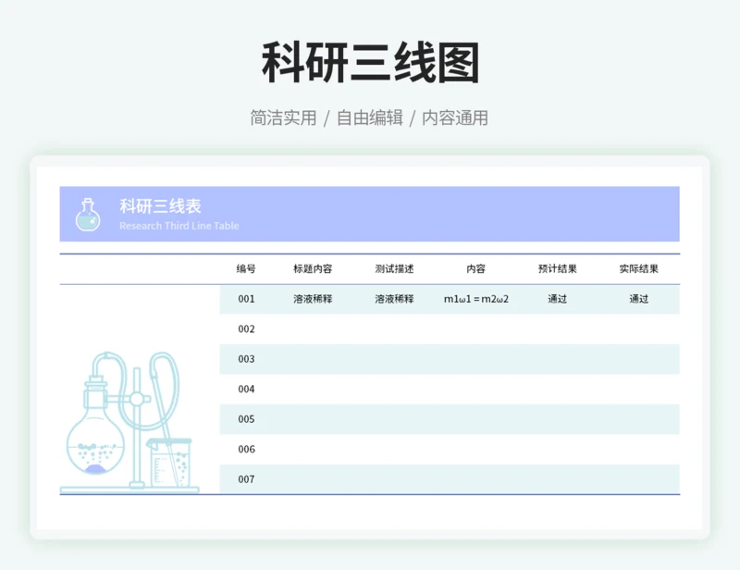
Task: Select the 编号 column header
Action: (246, 268)
